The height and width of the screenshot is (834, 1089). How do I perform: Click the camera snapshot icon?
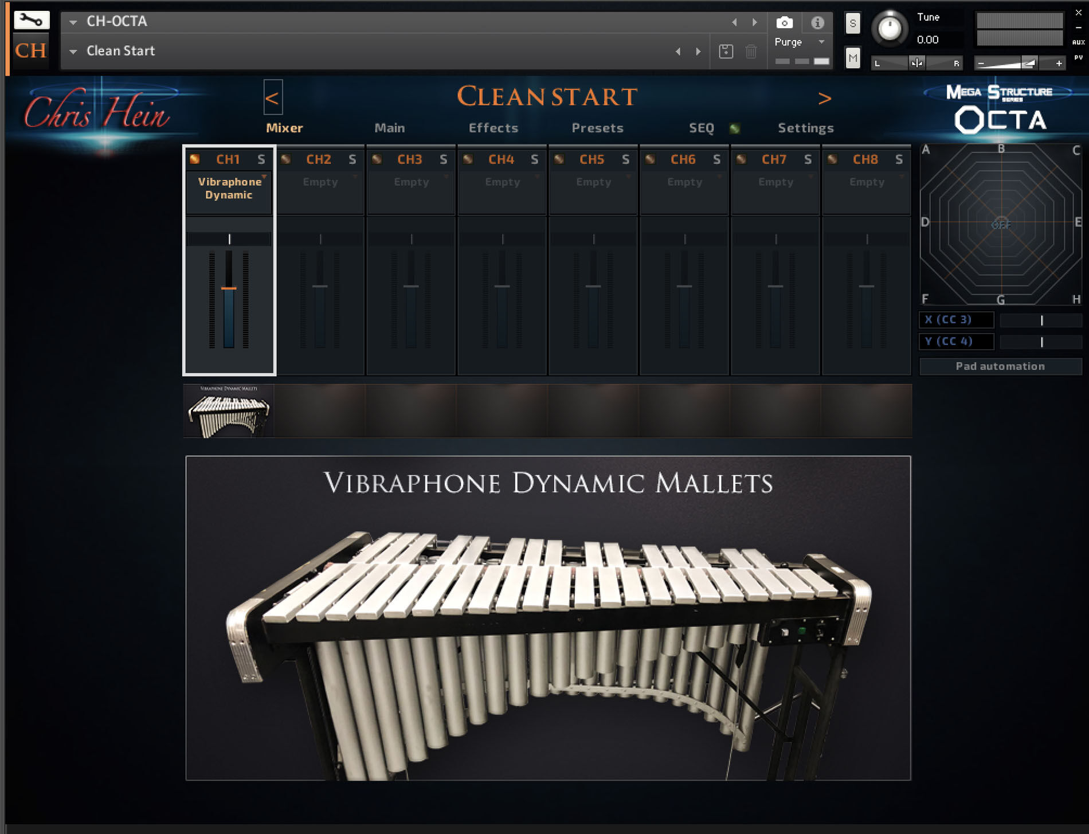click(784, 23)
